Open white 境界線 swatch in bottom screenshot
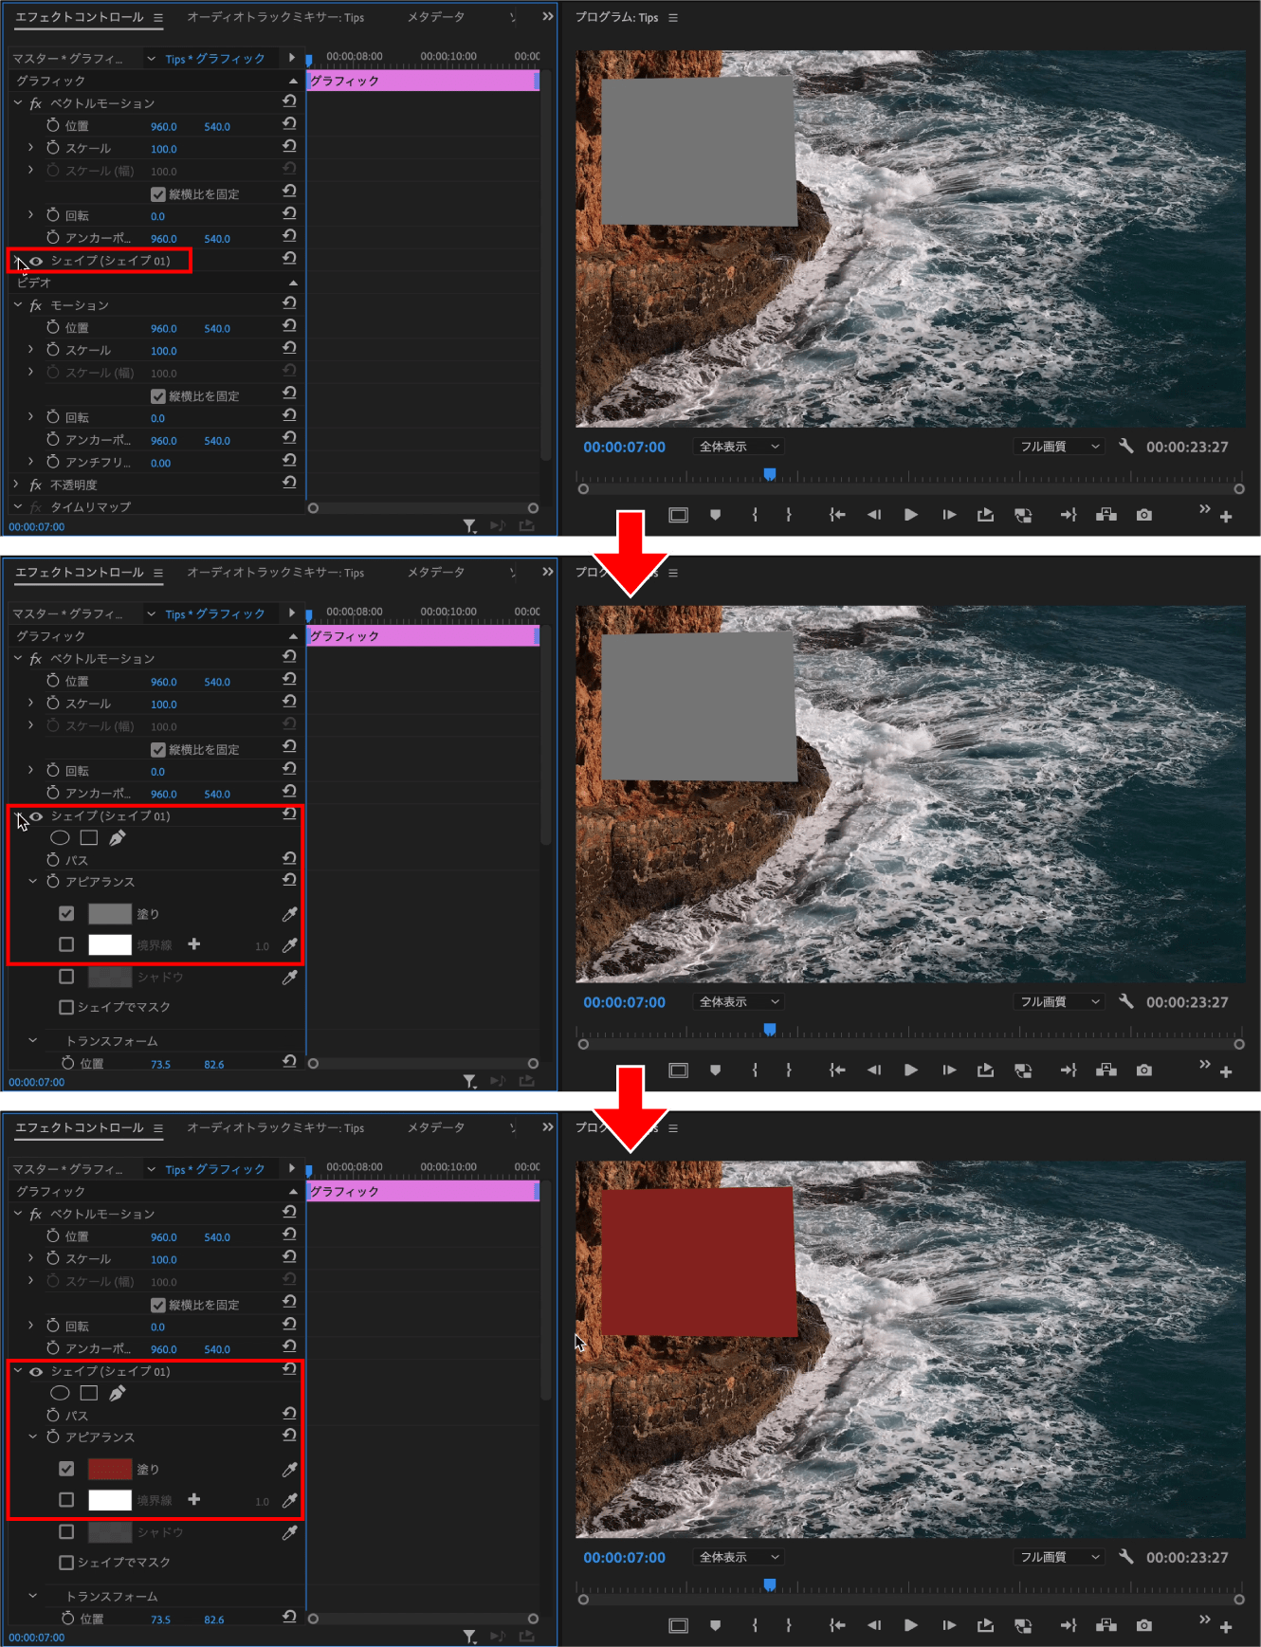The height and width of the screenshot is (1647, 1261). coord(110,1500)
